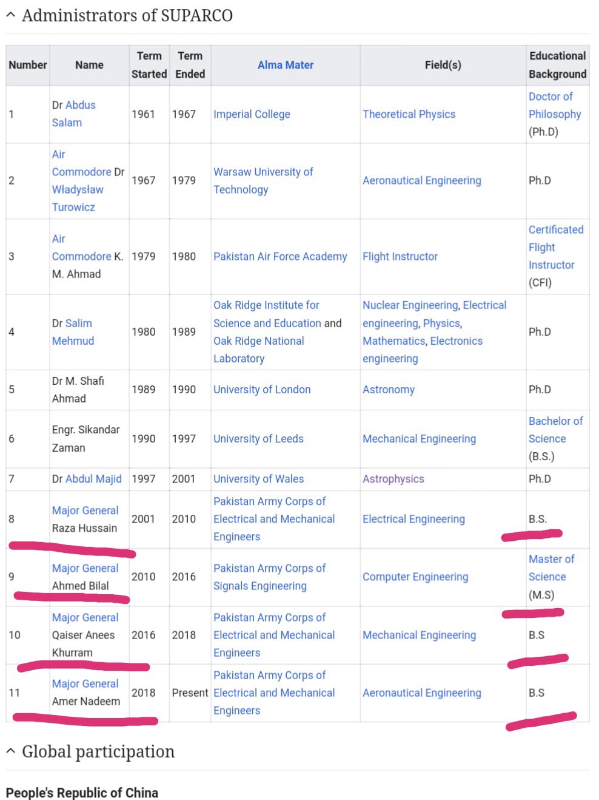Open Aeronautical Engineering link in Amer Nadeem row
599x800 pixels.
(x=422, y=693)
